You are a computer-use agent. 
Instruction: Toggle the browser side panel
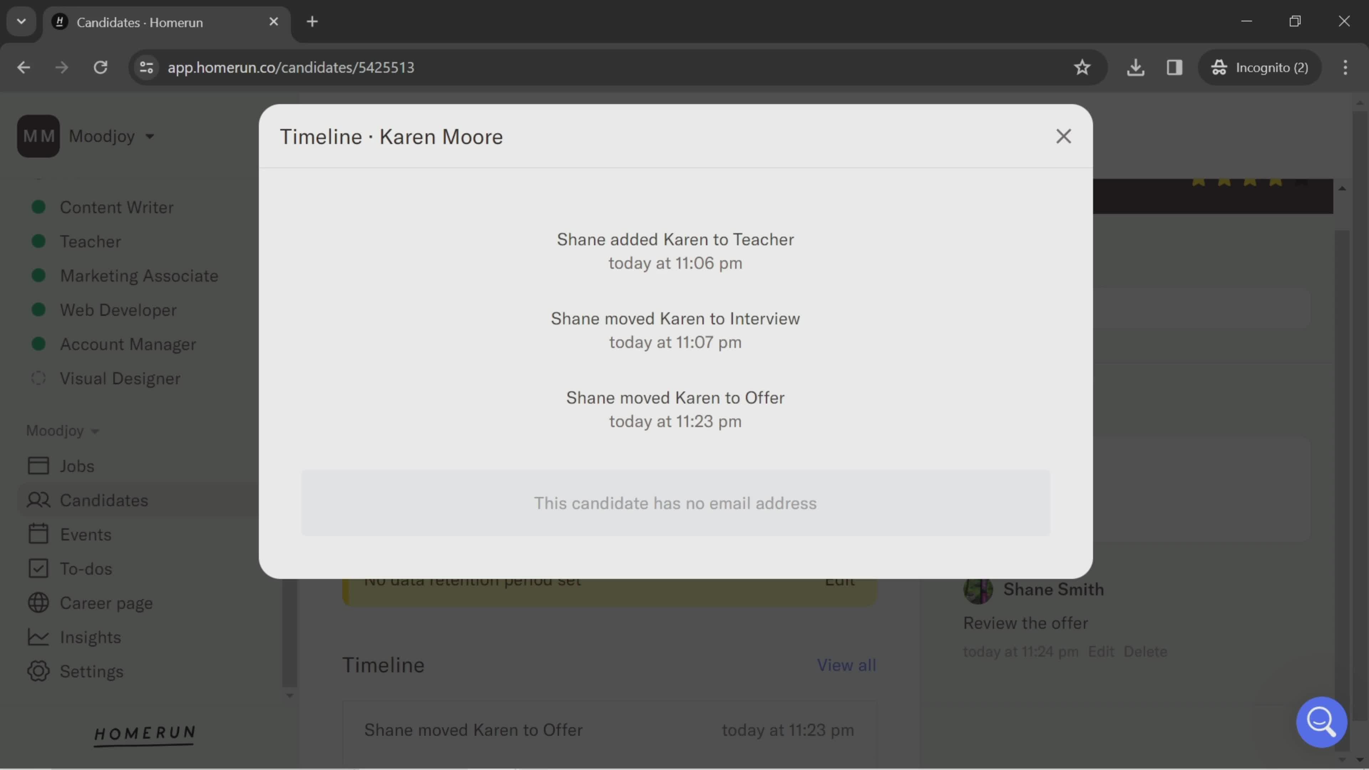[x=1174, y=67]
